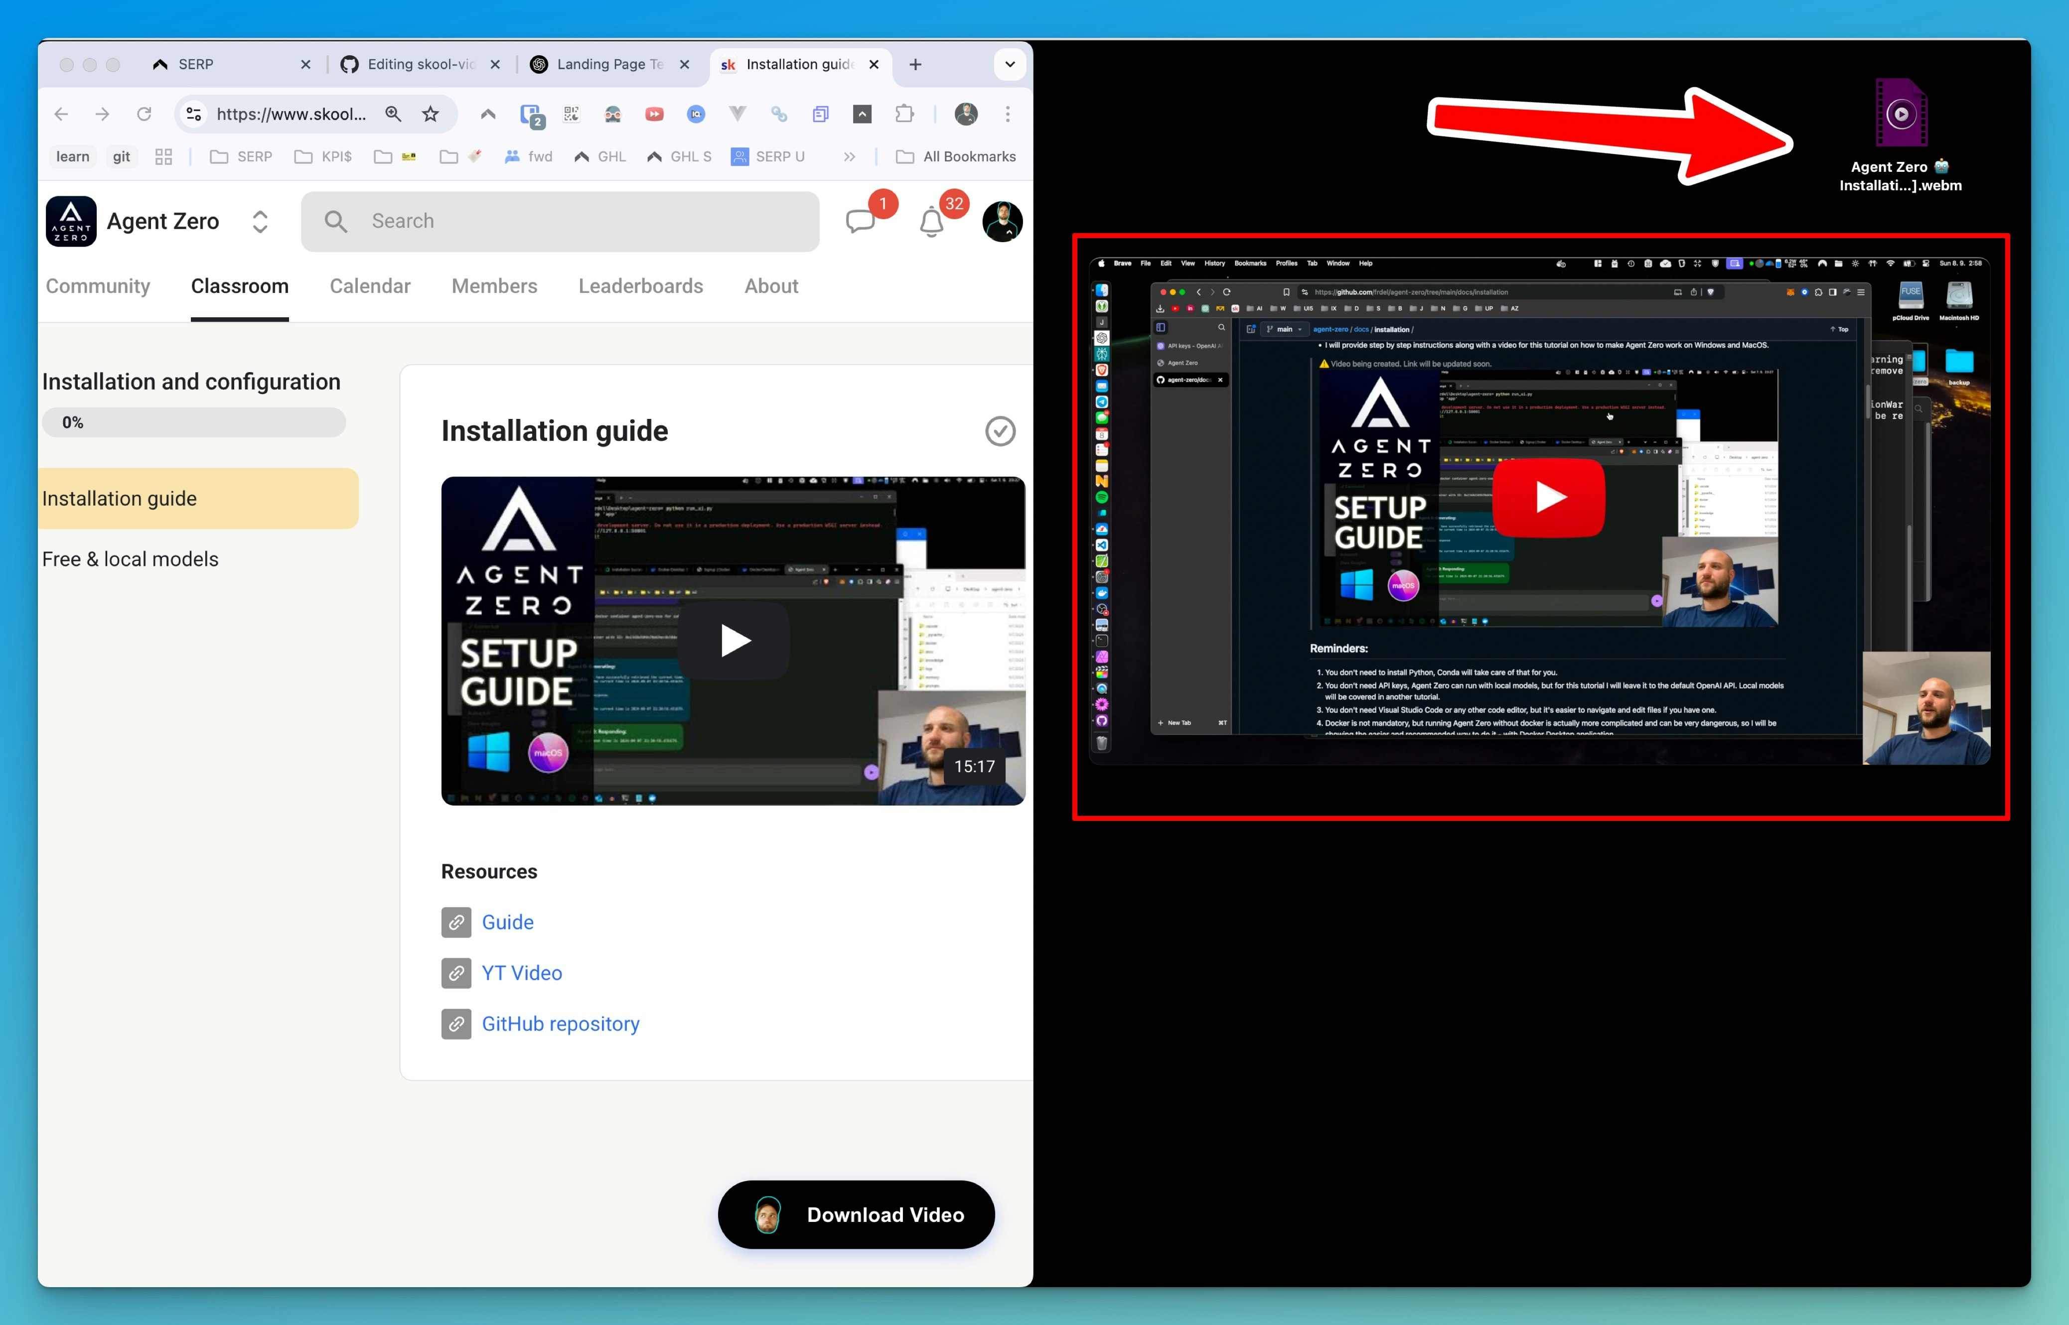Open the YT Video resource link
Screen dimensions: 2069x1325
tap(522, 973)
